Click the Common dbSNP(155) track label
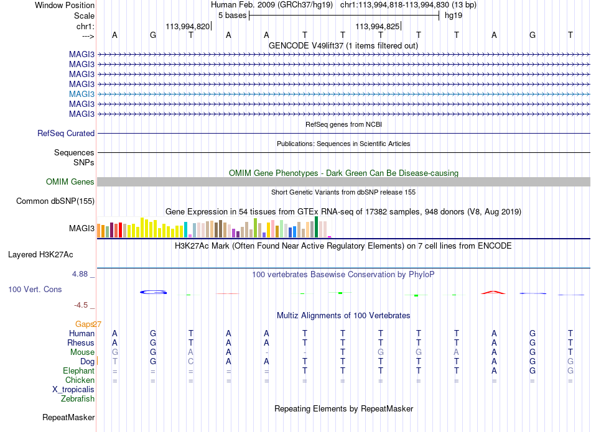 pos(55,201)
